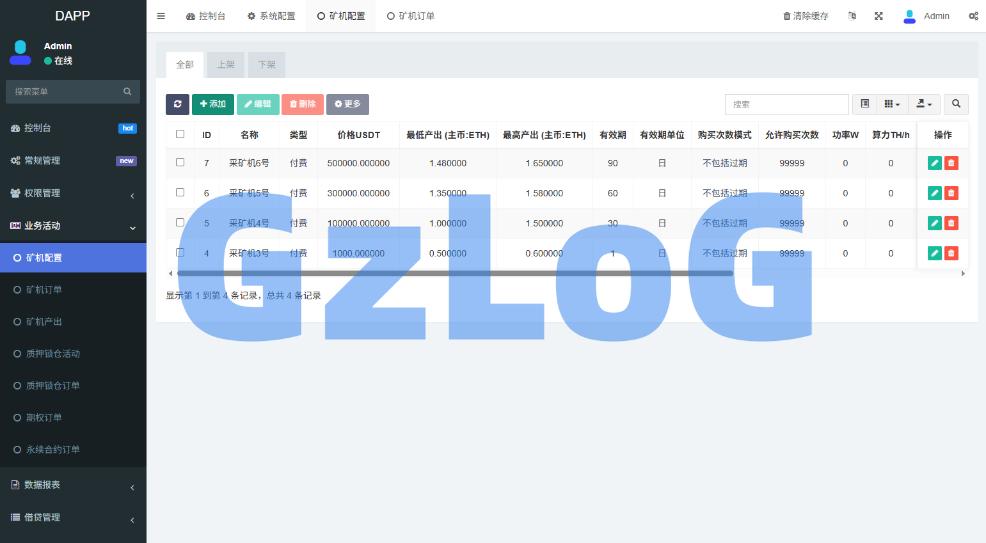Delete 采矿机5号 with its trash icon
Screen dimensions: 986x543
(951, 193)
